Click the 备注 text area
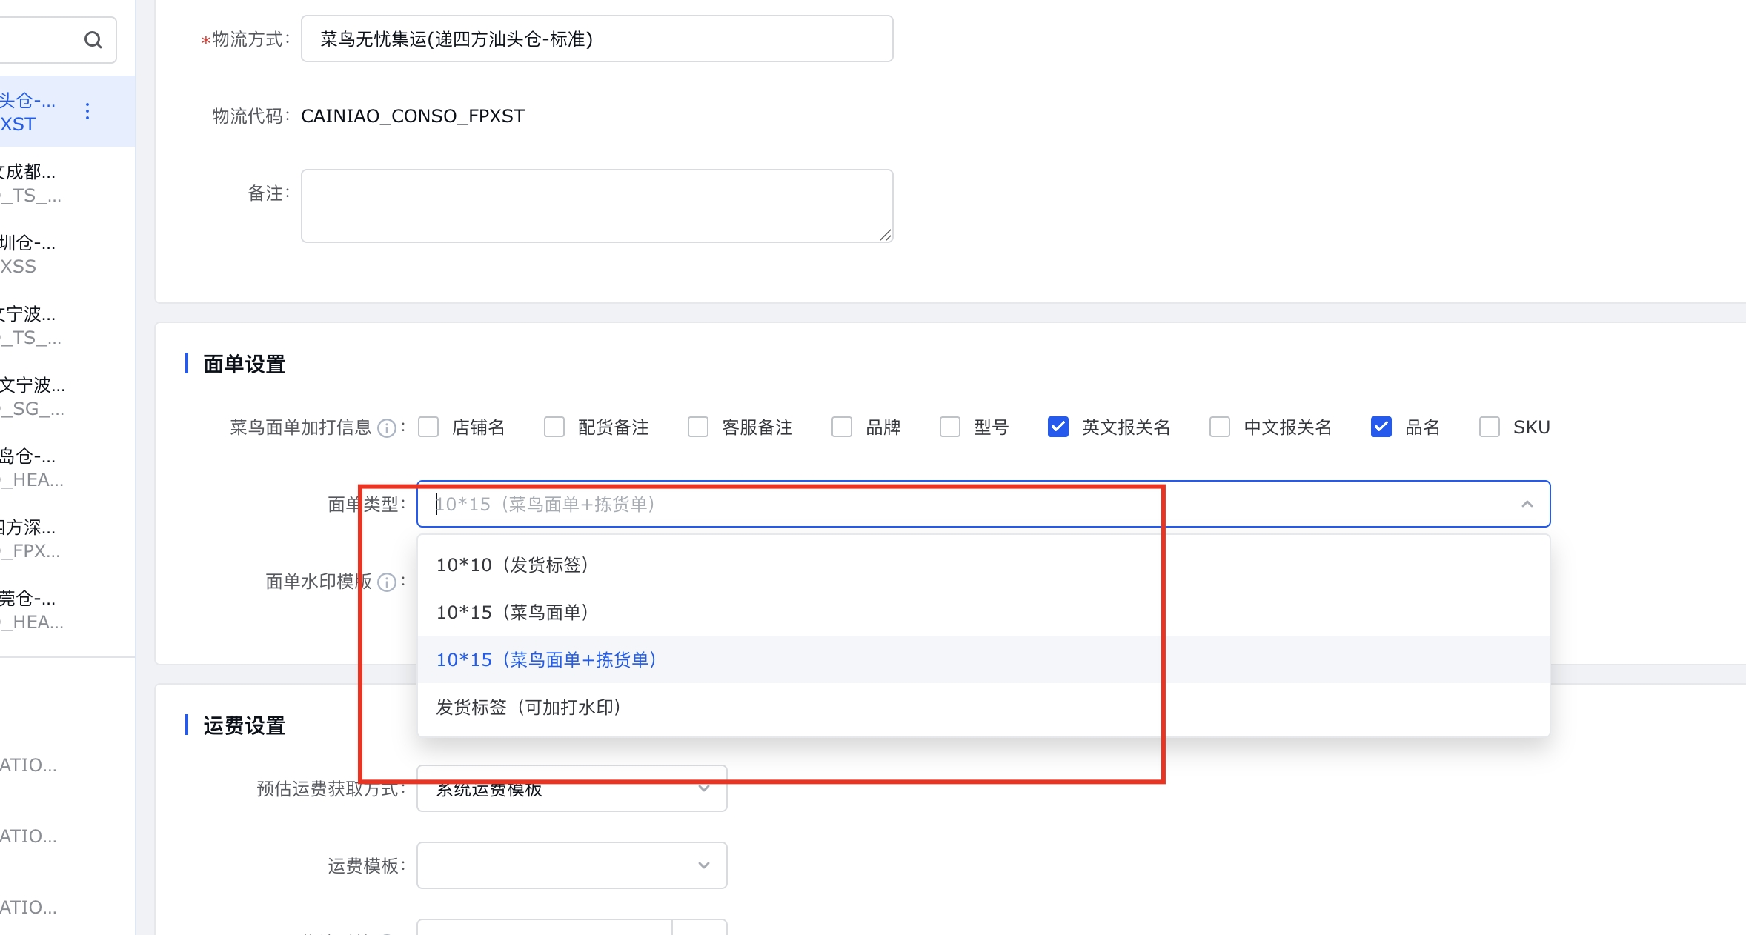Screen dimensions: 1746x935 coord(597,206)
